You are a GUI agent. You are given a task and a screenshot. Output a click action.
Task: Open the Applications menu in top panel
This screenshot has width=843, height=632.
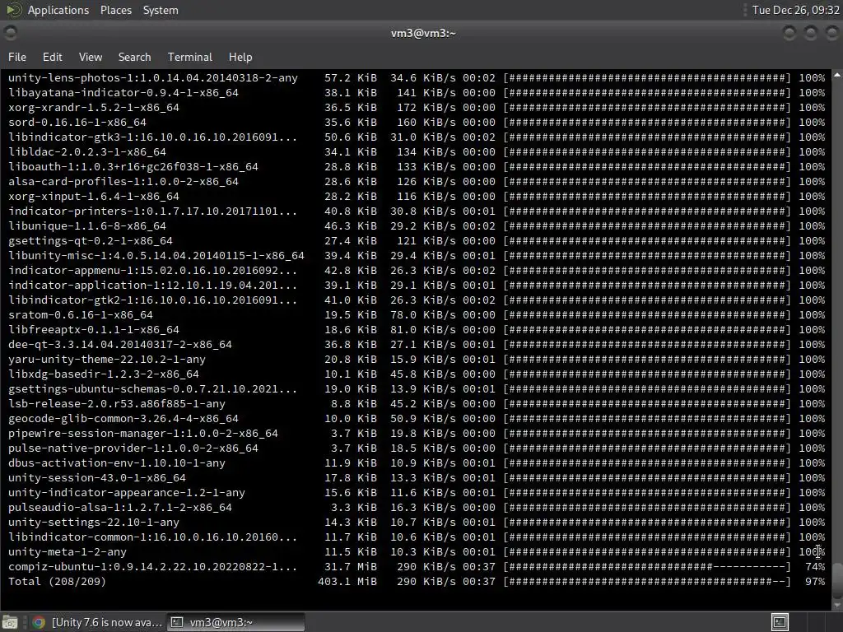[58, 10]
